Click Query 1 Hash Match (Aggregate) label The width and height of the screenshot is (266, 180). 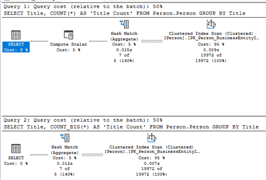pos(124,36)
